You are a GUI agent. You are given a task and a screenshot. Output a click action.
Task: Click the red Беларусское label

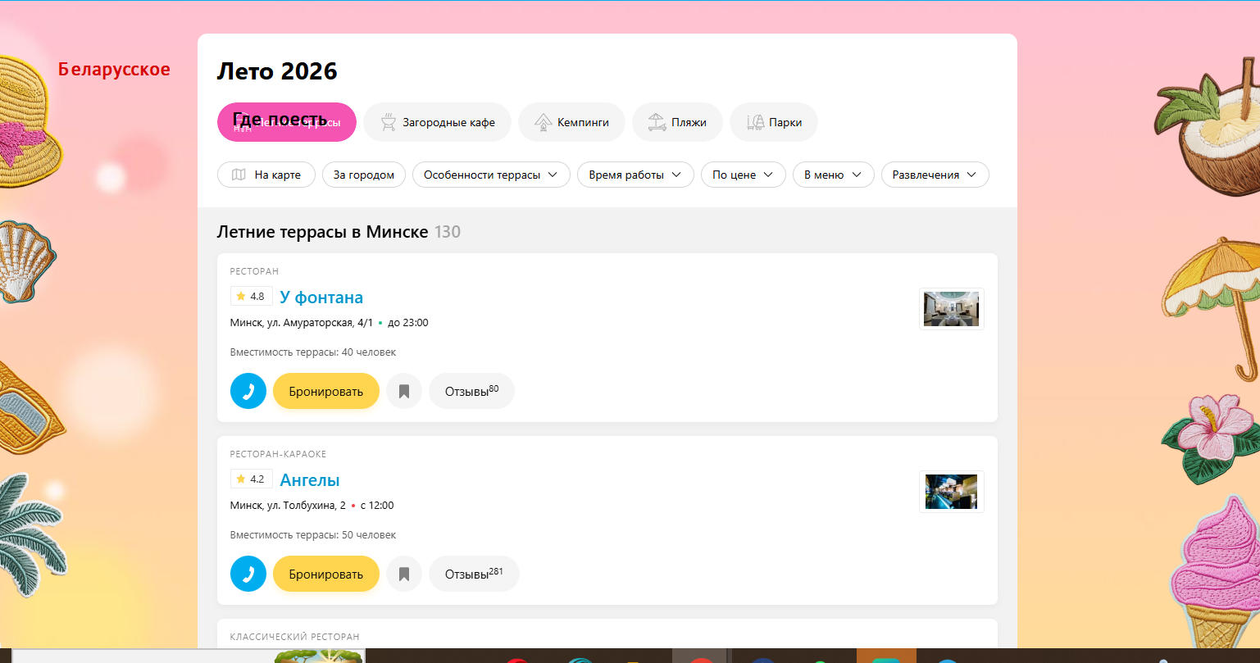point(114,70)
